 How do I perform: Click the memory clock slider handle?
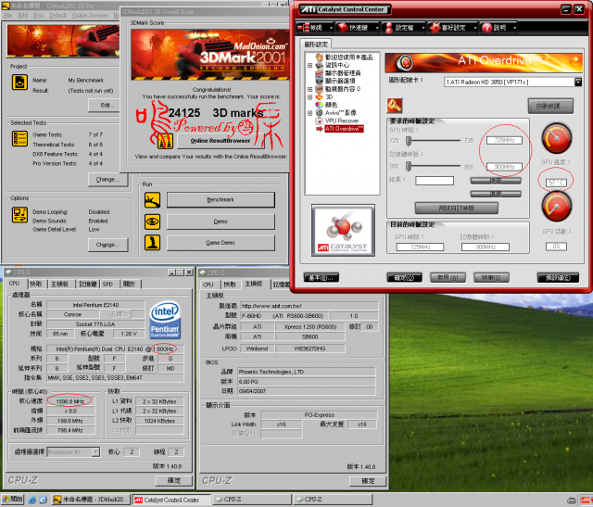point(409,166)
